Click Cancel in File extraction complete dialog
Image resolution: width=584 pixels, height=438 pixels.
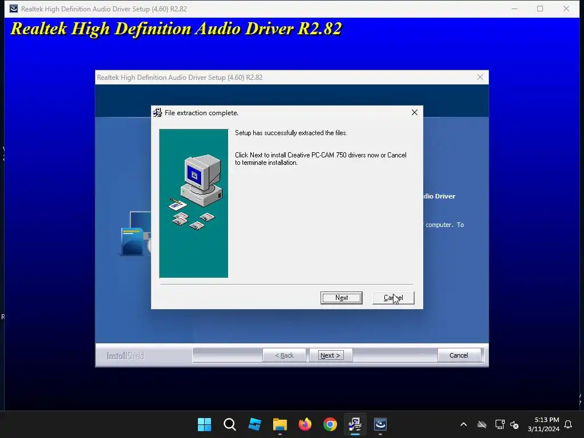tap(393, 298)
